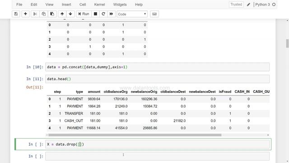Open the Help menu

click(x=139, y=5)
